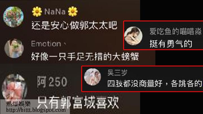This screenshot has height=114, width=203.
Task: Click the 吴三岁 username
Action: pos(117,73)
